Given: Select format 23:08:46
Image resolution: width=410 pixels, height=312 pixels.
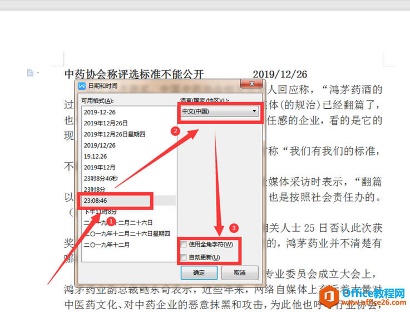Looking at the screenshot, I should point(129,201).
